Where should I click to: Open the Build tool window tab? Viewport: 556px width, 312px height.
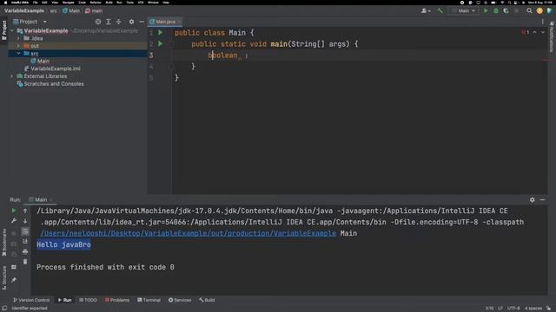click(x=207, y=300)
